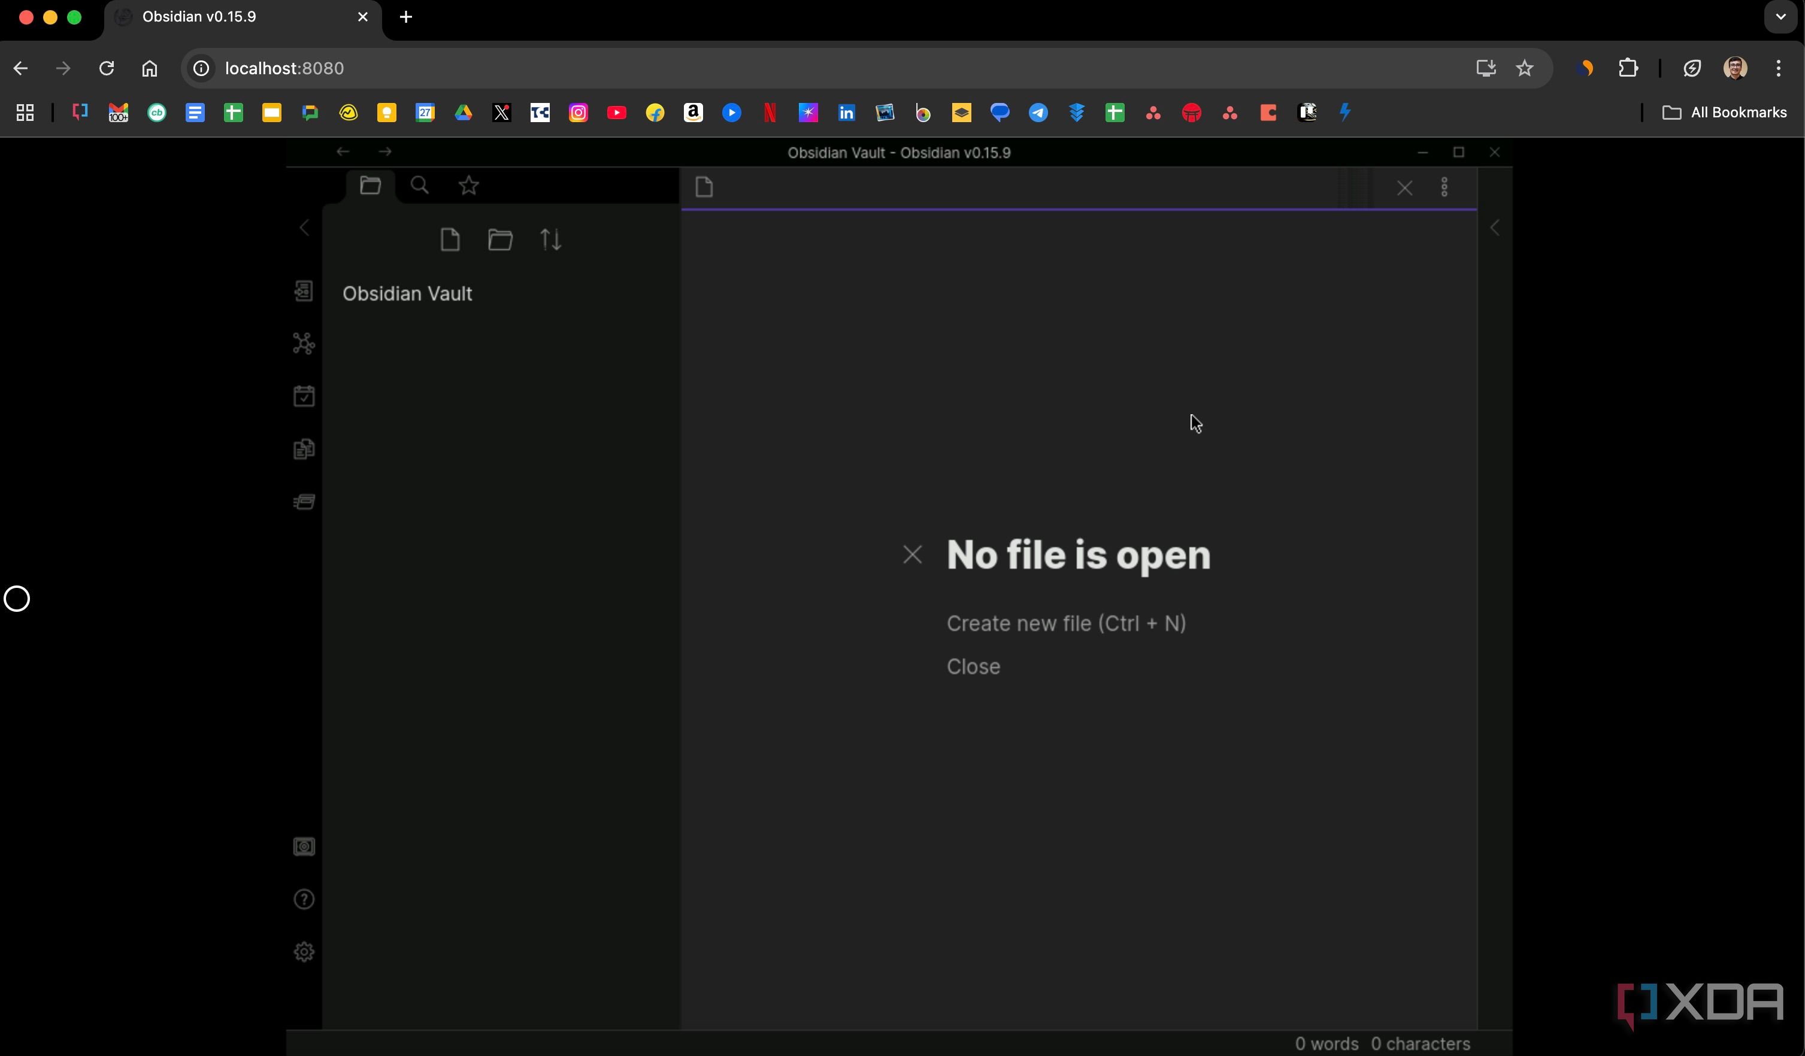Click Create new file link
The width and height of the screenshot is (1805, 1056).
click(x=1066, y=623)
